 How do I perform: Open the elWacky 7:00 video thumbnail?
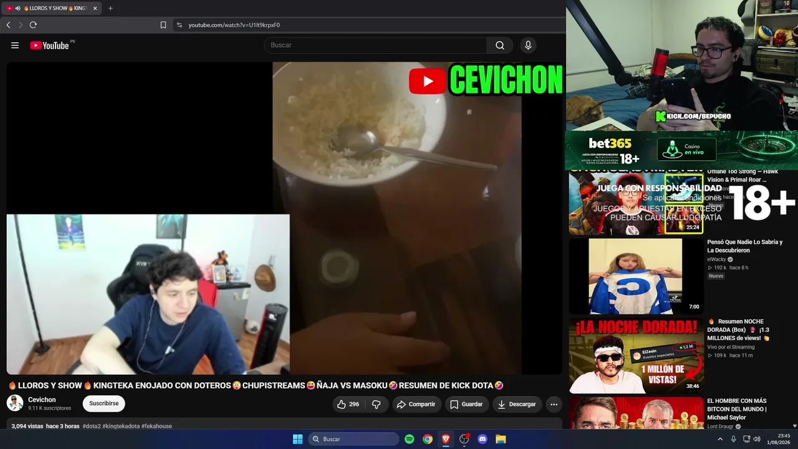point(636,276)
